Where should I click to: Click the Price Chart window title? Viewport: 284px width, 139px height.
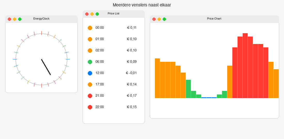214,19
